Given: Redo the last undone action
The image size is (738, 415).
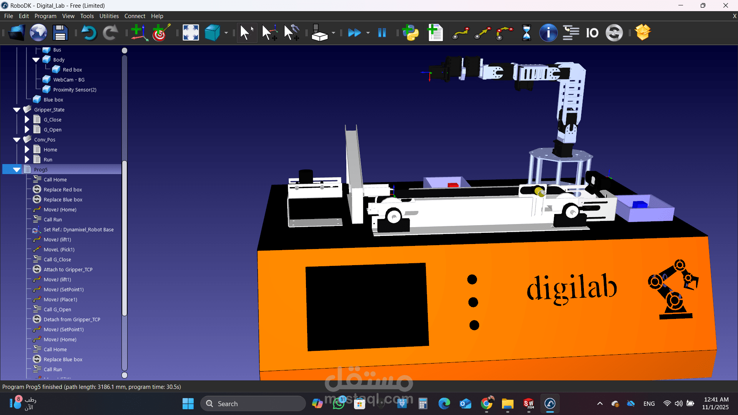Looking at the screenshot, I should pos(110,33).
